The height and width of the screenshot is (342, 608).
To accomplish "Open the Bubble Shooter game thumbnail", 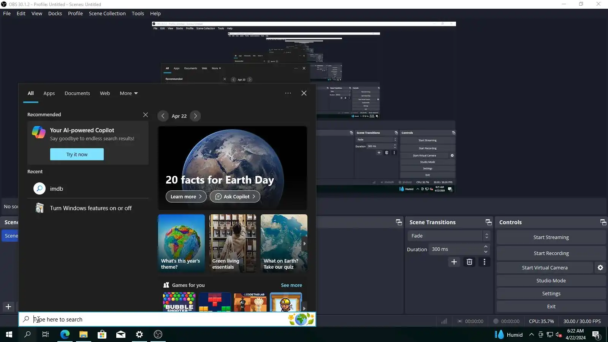I will point(179,302).
